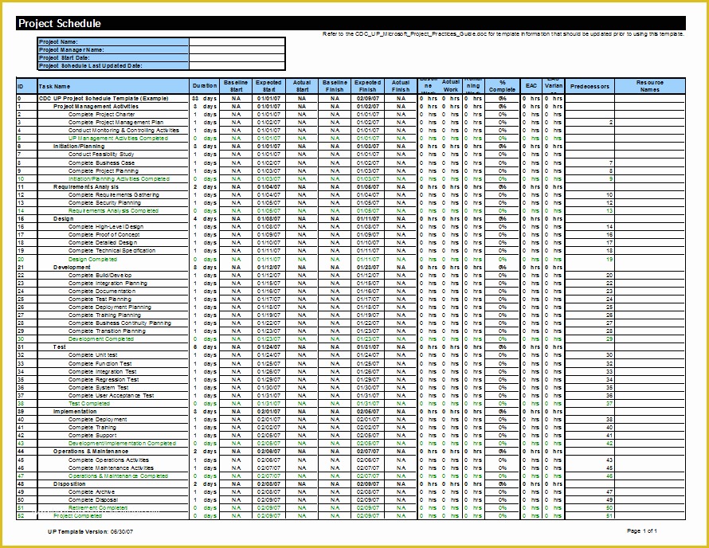Click the bold 'Test' summary task
The height and width of the screenshot is (548, 709).
coord(59,346)
